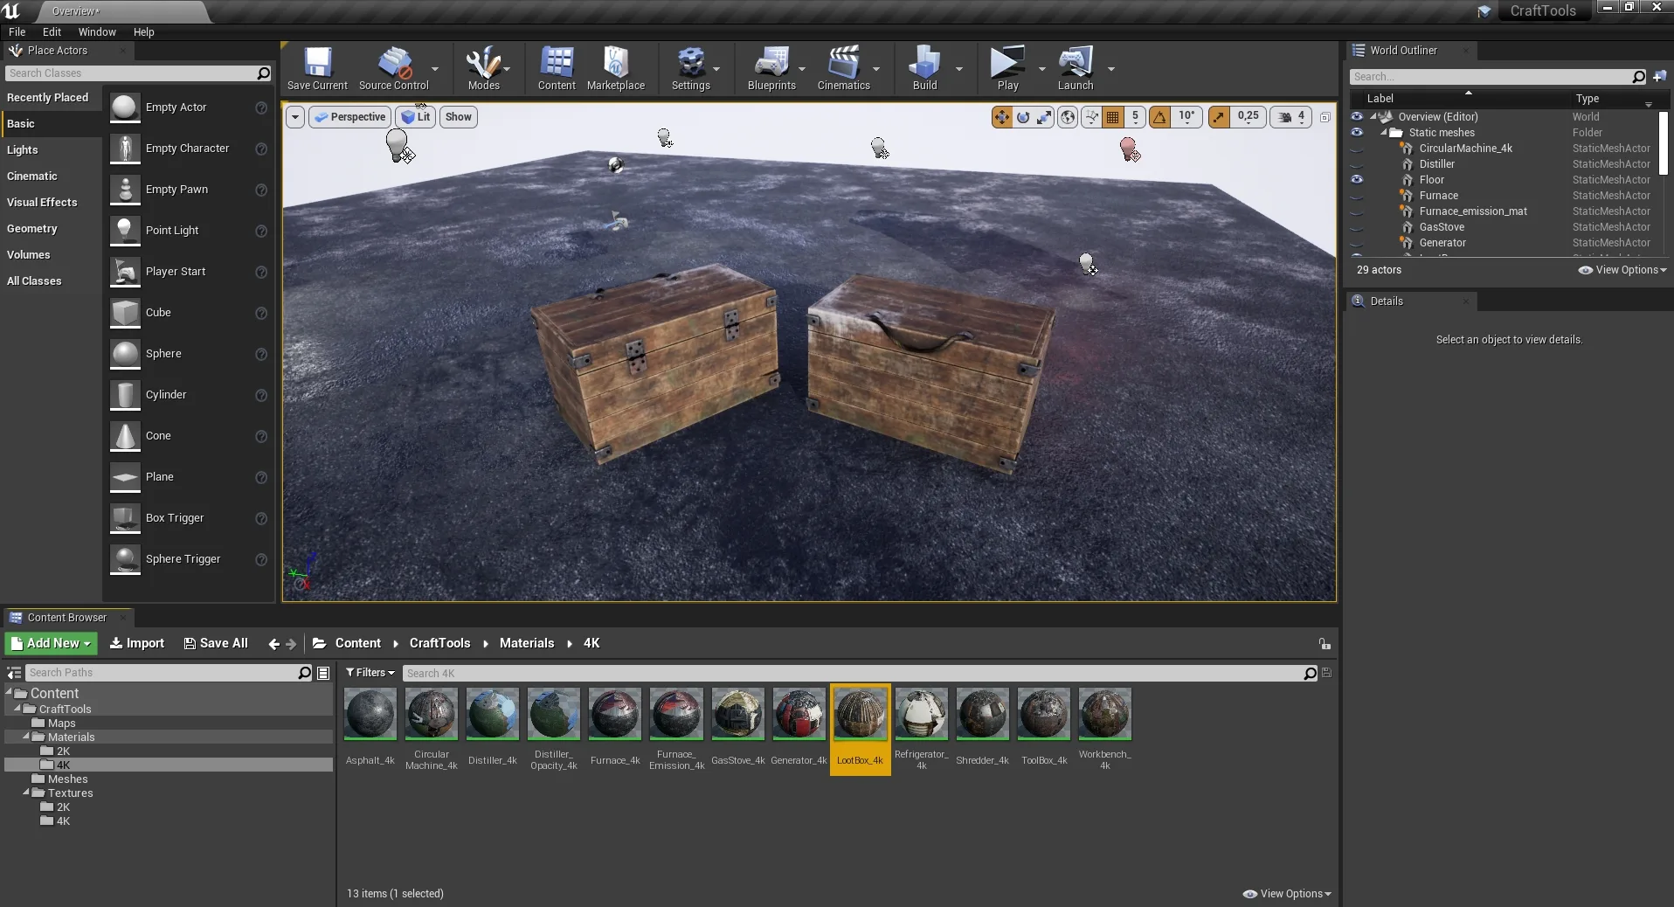Open World Outliner View Options dropdown
1674x907 pixels.
1622,270
